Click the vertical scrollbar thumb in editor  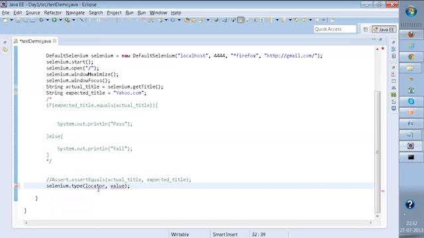pyautogui.click(x=378, y=152)
